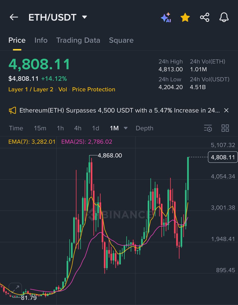Tap the +14.12% change value

pos(54,79)
